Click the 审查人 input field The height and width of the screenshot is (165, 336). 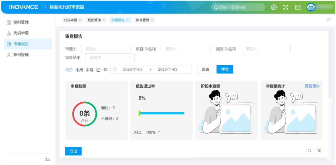[x=106, y=49]
